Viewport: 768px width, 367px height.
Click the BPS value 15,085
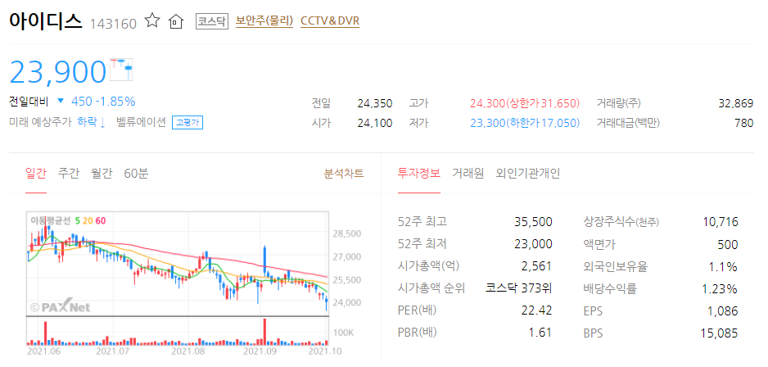(720, 333)
